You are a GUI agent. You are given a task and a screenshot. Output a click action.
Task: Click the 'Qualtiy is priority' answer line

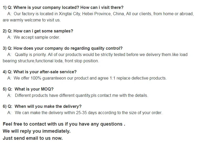coord(101,54)
